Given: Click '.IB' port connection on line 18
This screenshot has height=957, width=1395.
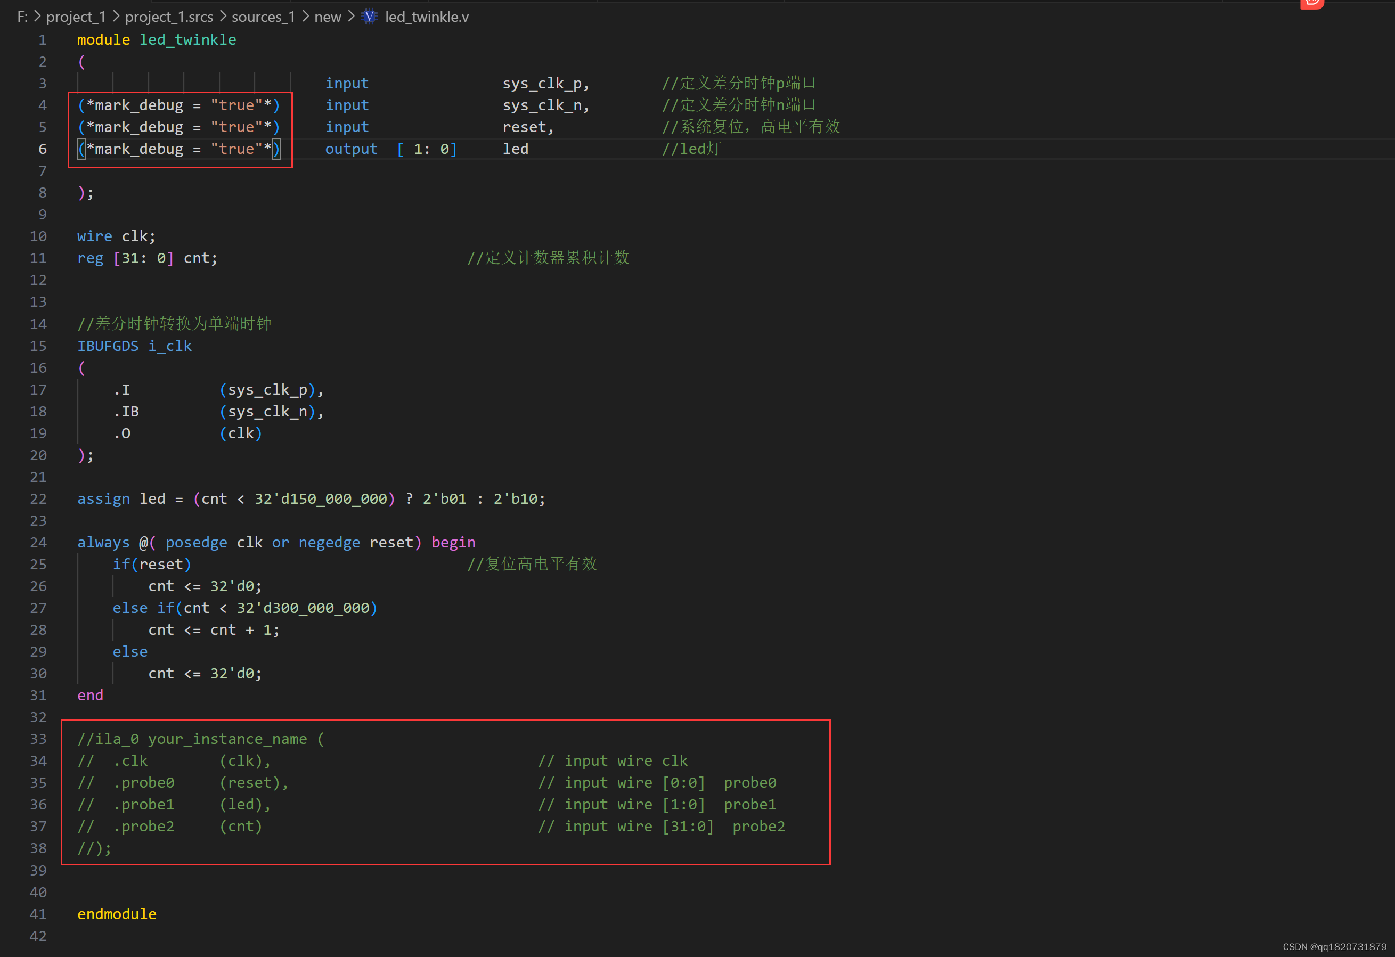Looking at the screenshot, I should [x=126, y=412].
